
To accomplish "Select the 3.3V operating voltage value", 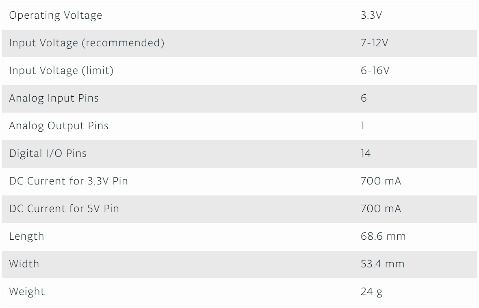I will [x=371, y=15].
